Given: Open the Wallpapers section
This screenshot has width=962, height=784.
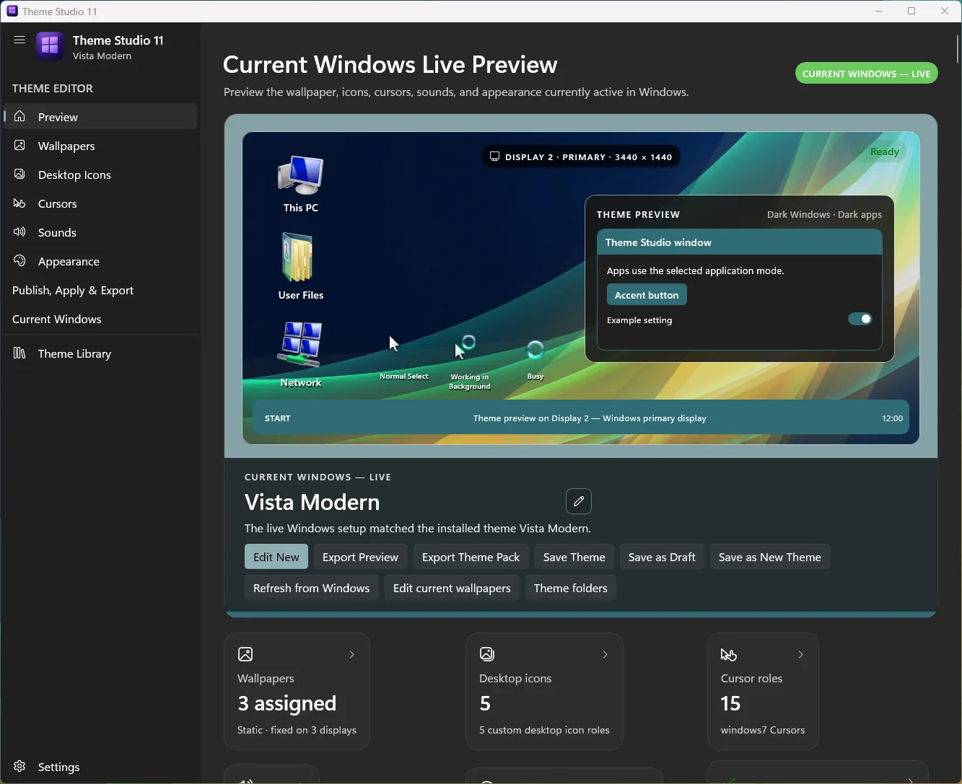Looking at the screenshot, I should (x=100, y=146).
